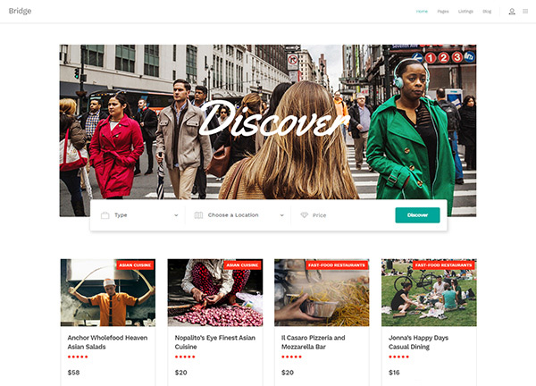
Task: Open the hamburger side menu icon
Action: 525,12
